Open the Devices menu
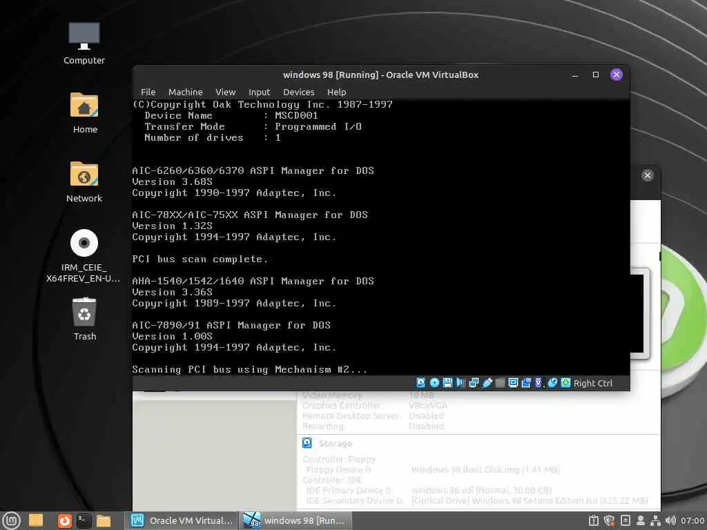 click(x=298, y=92)
